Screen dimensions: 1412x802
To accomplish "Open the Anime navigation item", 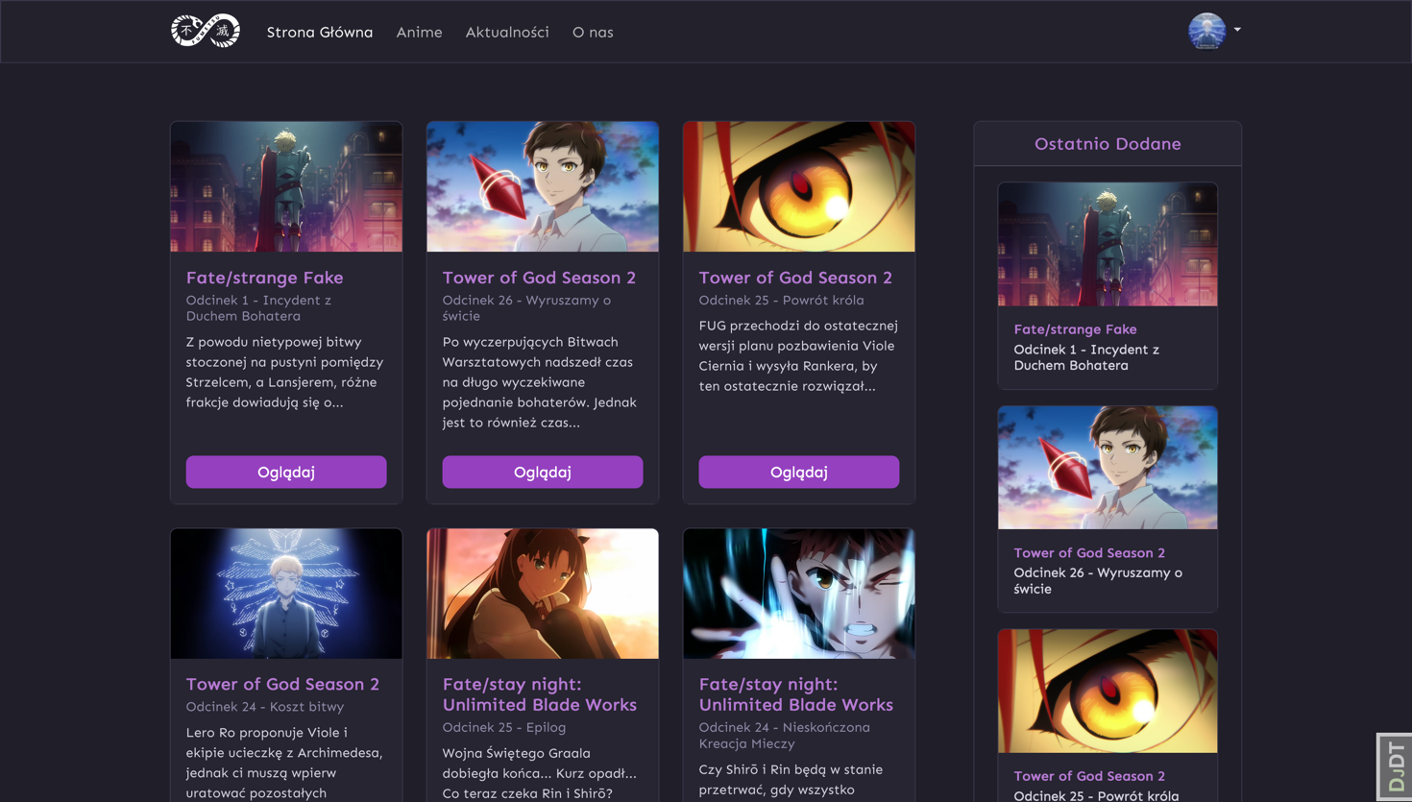I will tap(419, 32).
